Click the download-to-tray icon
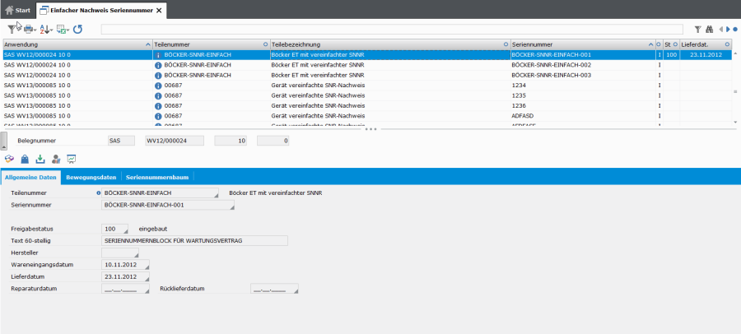This screenshot has height=334, width=741. click(x=40, y=159)
